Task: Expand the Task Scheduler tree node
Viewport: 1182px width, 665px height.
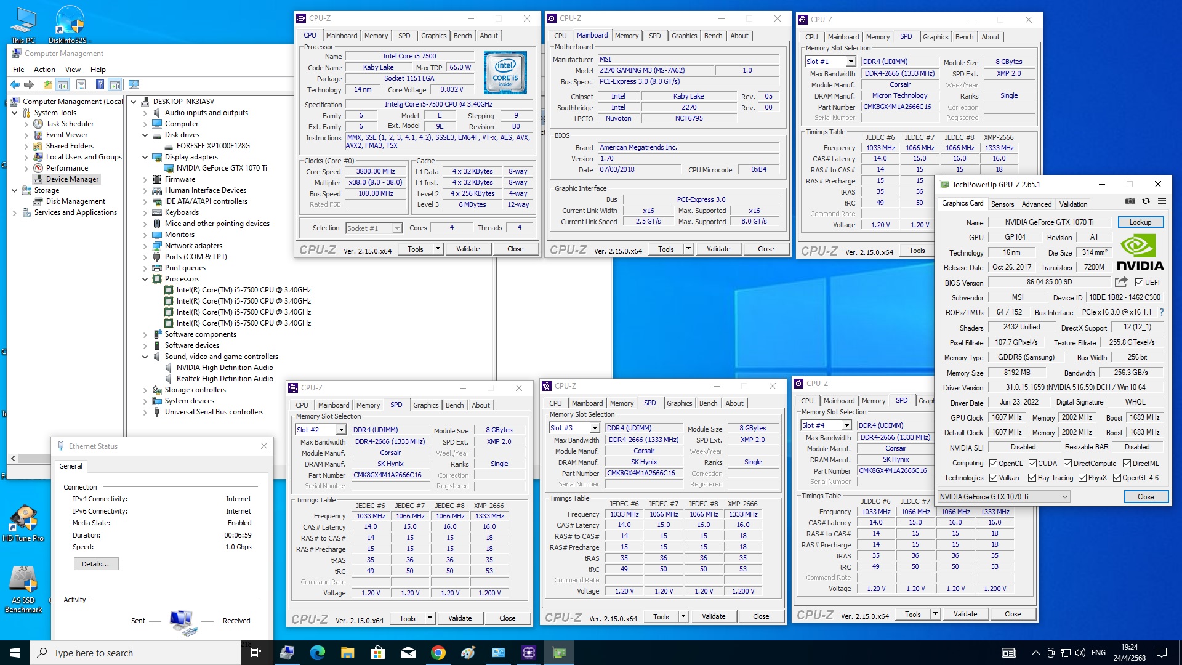Action: tap(26, 124)
